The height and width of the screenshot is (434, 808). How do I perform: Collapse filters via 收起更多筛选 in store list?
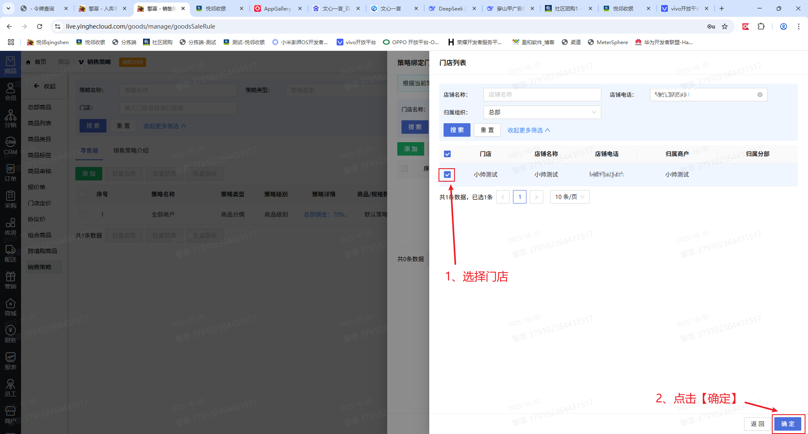tap(529, 130)
